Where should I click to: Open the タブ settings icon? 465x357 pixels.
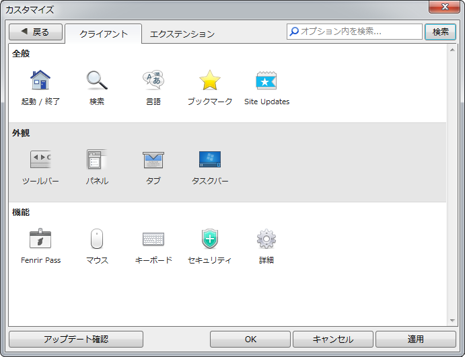click(x=153, y=159)
